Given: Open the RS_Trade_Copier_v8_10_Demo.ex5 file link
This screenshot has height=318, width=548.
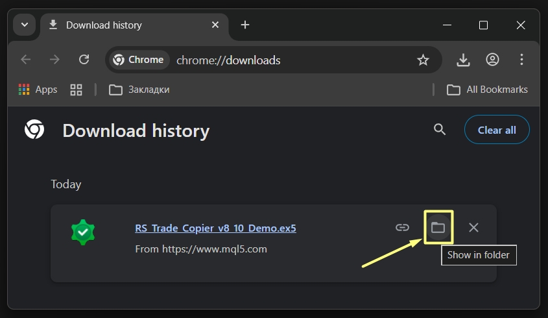Looking at the screenshot, I should [x=215, y=228].
